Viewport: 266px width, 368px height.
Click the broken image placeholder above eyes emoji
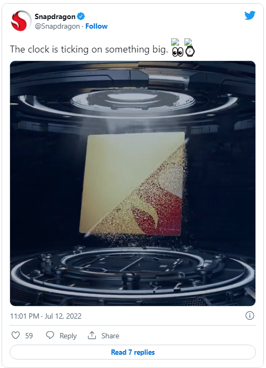[175, 42]
